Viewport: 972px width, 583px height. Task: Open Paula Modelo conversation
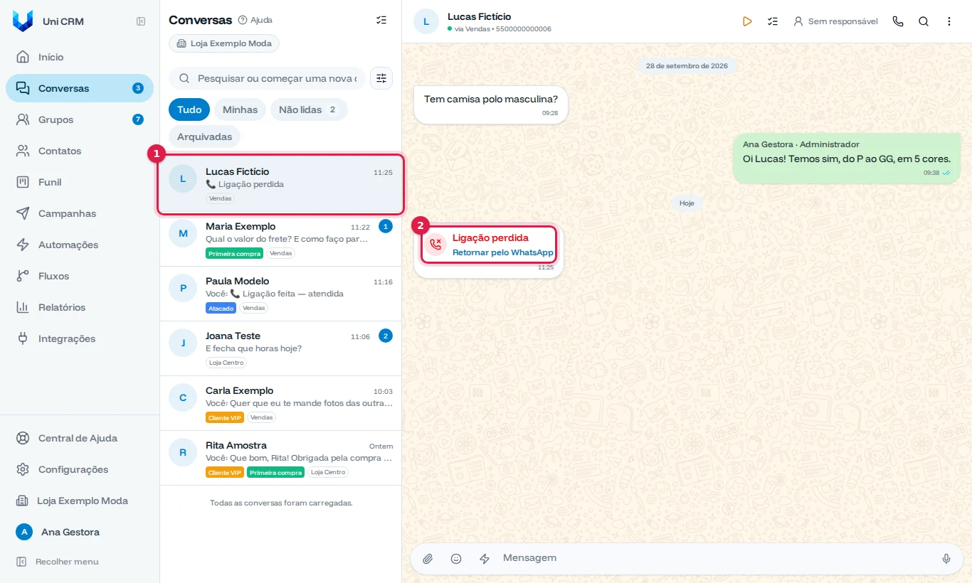coord(280,294)
